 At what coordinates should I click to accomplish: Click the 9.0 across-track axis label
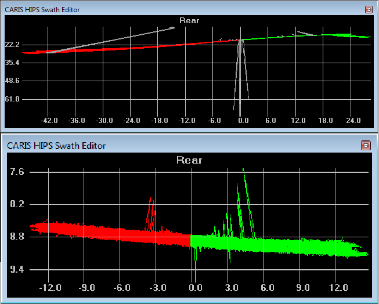(x=302, y=288)
